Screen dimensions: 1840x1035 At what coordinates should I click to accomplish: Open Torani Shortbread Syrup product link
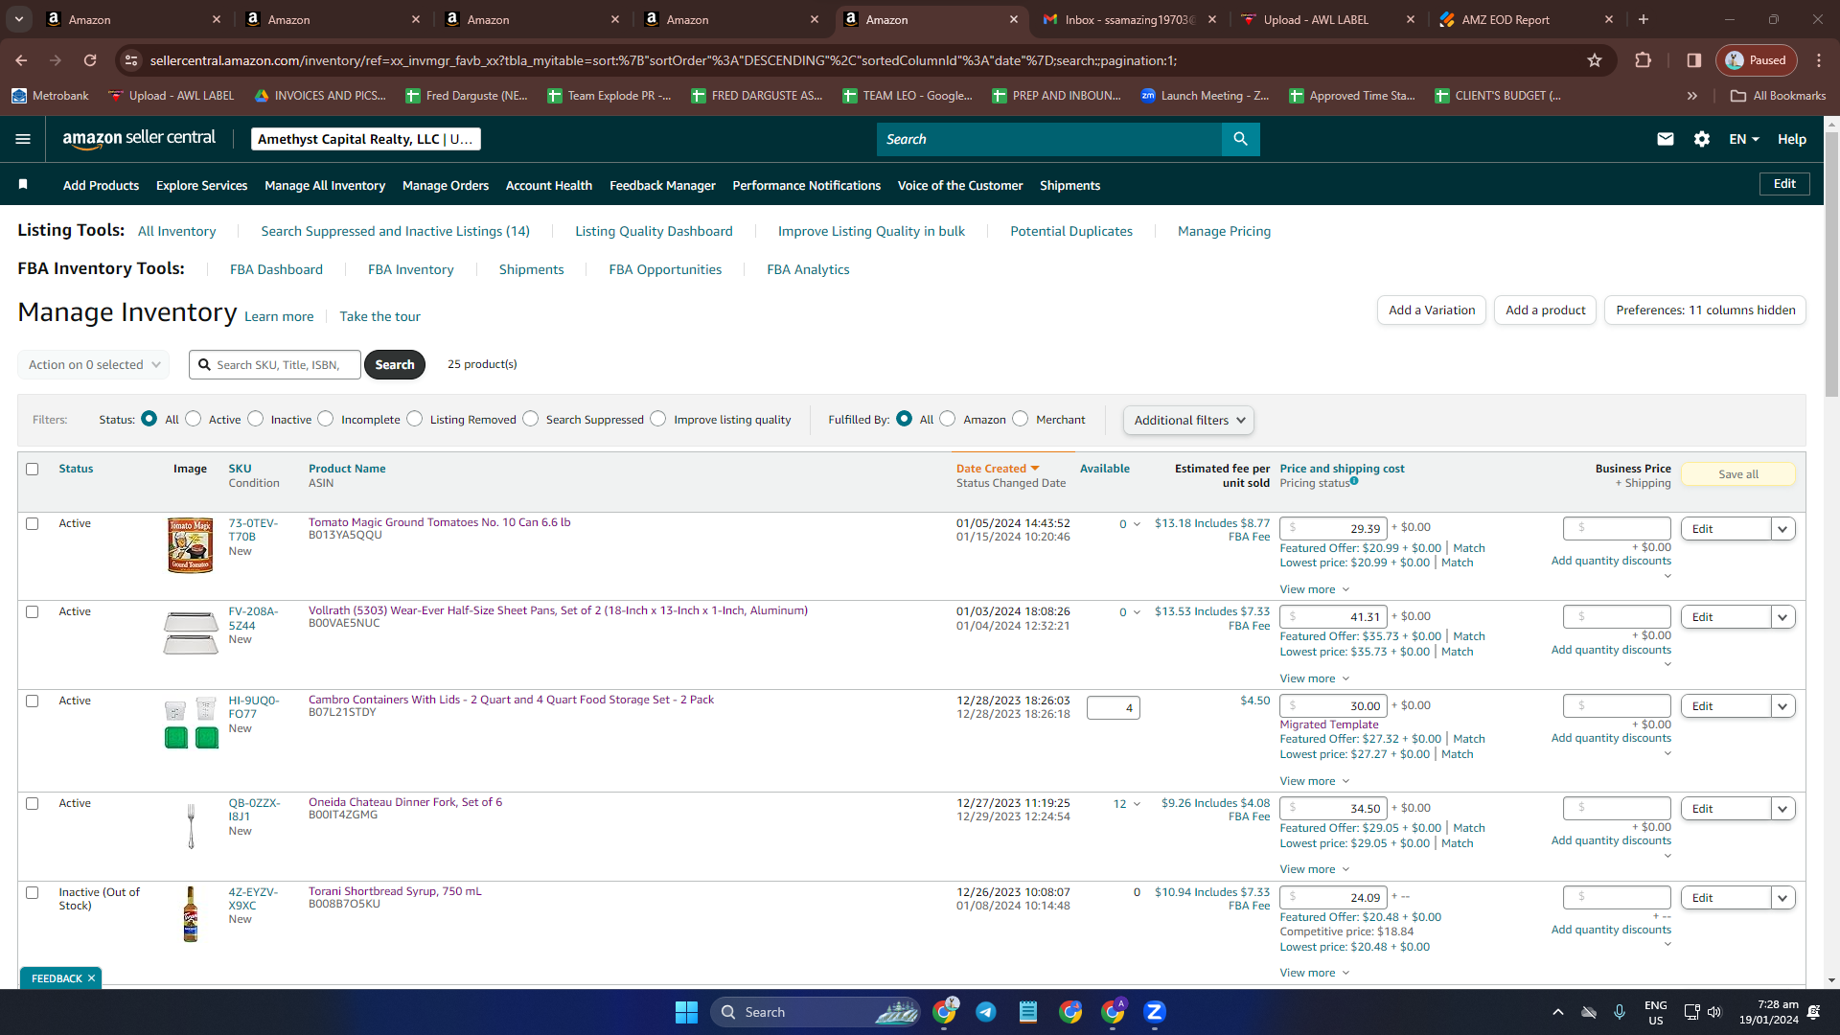pyautogui.click(x=395, y=892)
